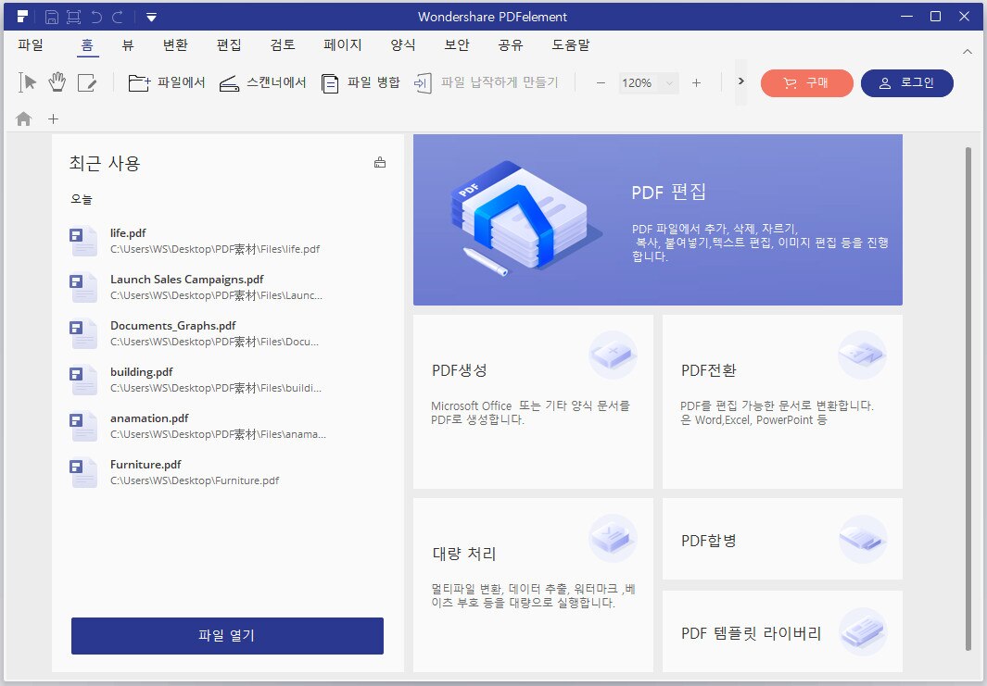987x686 pixels.
Task: Create PDF from scanner with 스캐너에서
Action: click(262, 82)
